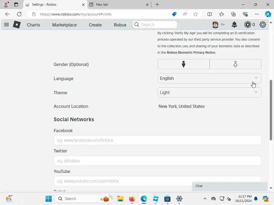Open the Roblox hamburger navigation menu
The height and width of the screenshot is (205, 274).
click(x=6, y=25)
